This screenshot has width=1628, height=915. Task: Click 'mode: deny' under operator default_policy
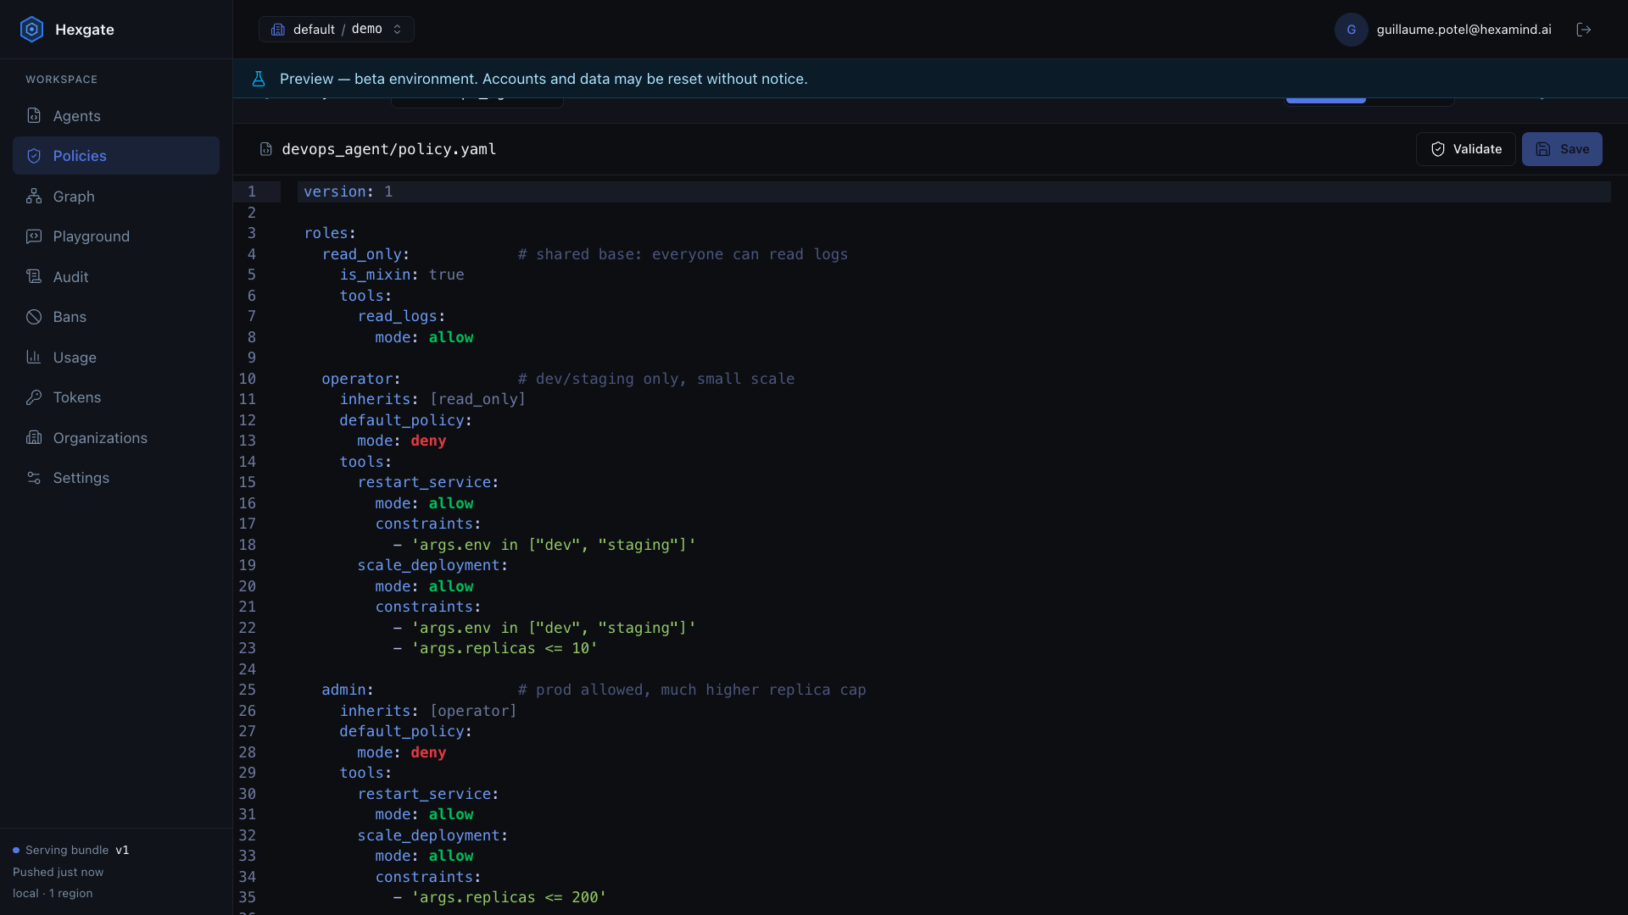(x=402, y=441)
